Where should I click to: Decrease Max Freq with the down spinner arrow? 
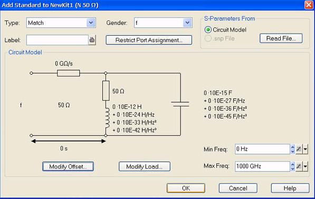pyautogui.click(x=293, y=168)
